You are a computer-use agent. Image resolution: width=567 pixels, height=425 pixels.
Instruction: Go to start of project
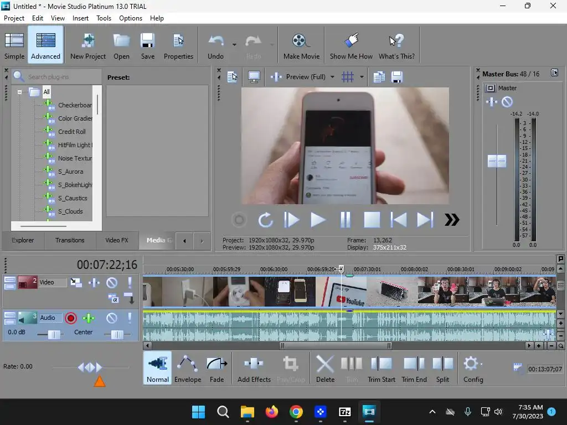399,220
